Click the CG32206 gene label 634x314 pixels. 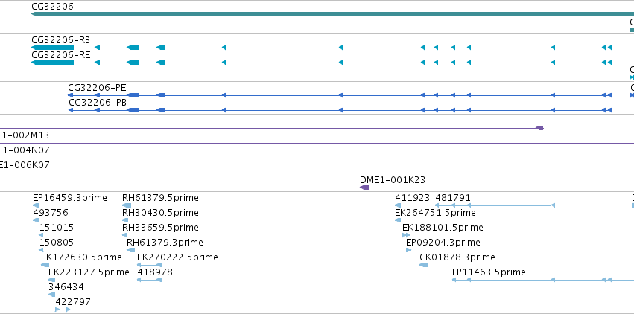tap(53, 7)
